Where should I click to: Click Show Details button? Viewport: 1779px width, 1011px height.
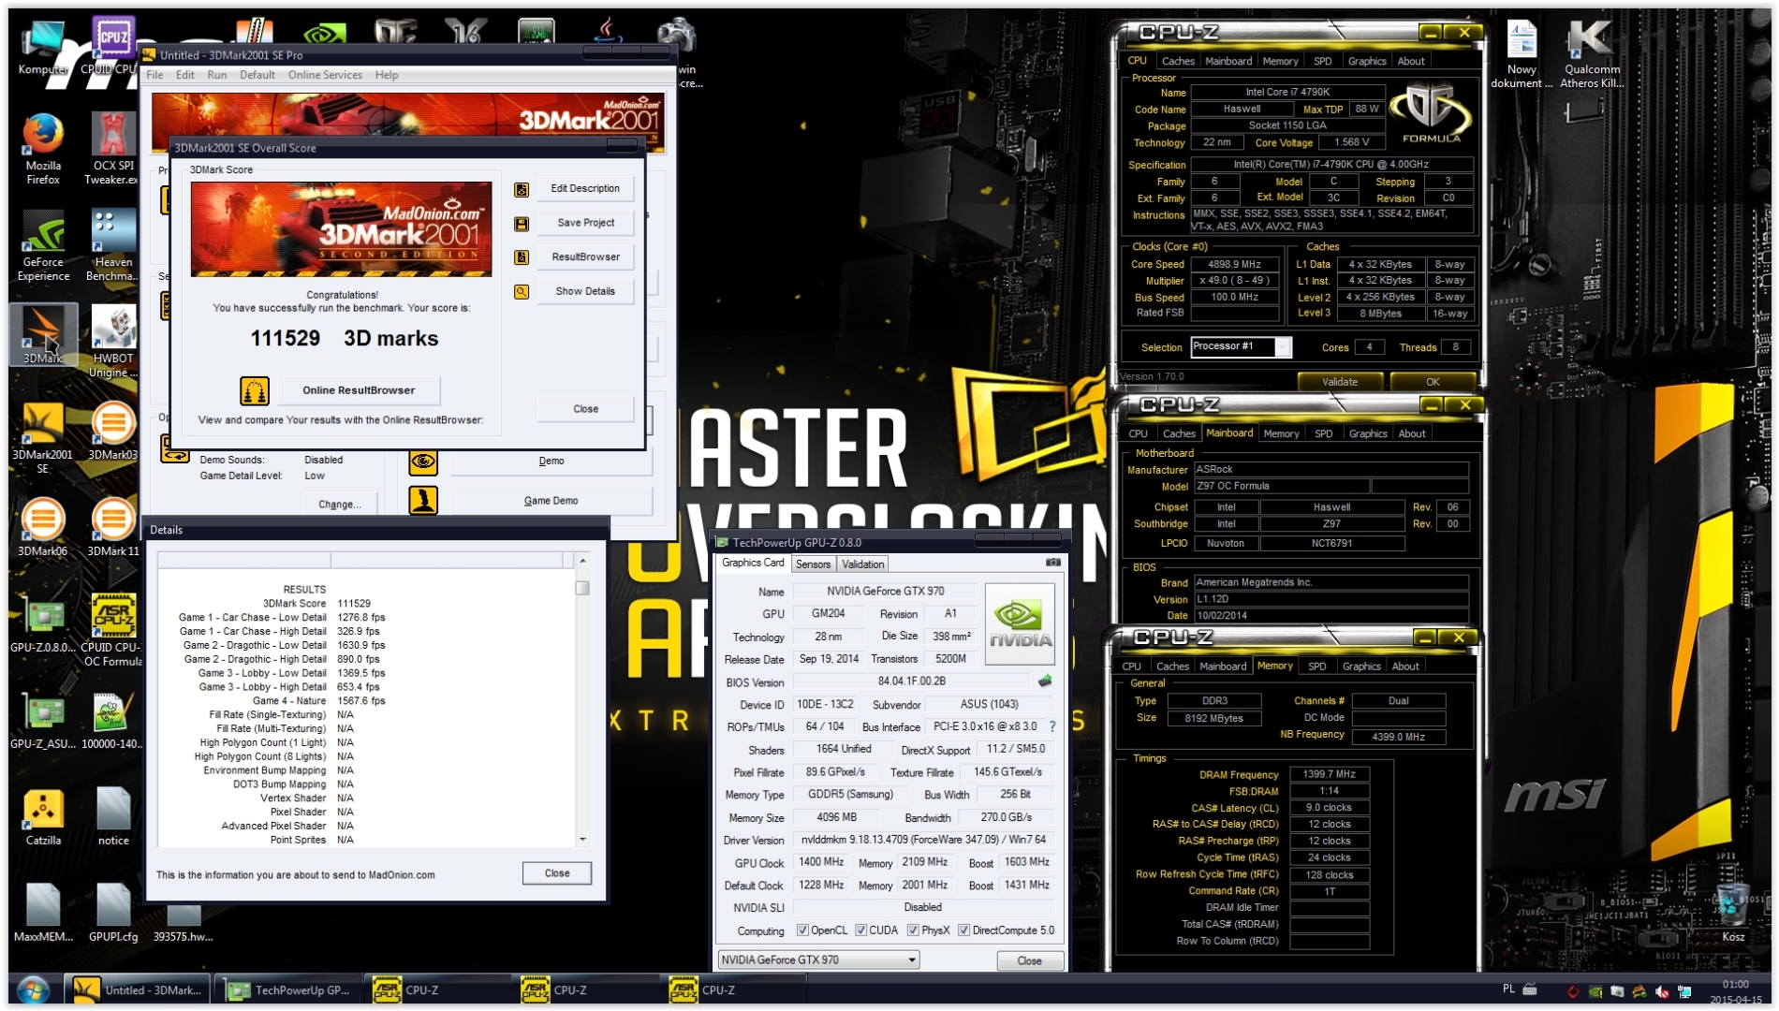click(x=585, y=292)
